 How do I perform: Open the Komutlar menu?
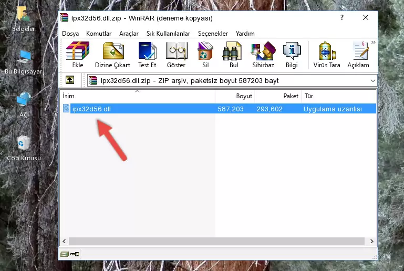tap(99, 34)
